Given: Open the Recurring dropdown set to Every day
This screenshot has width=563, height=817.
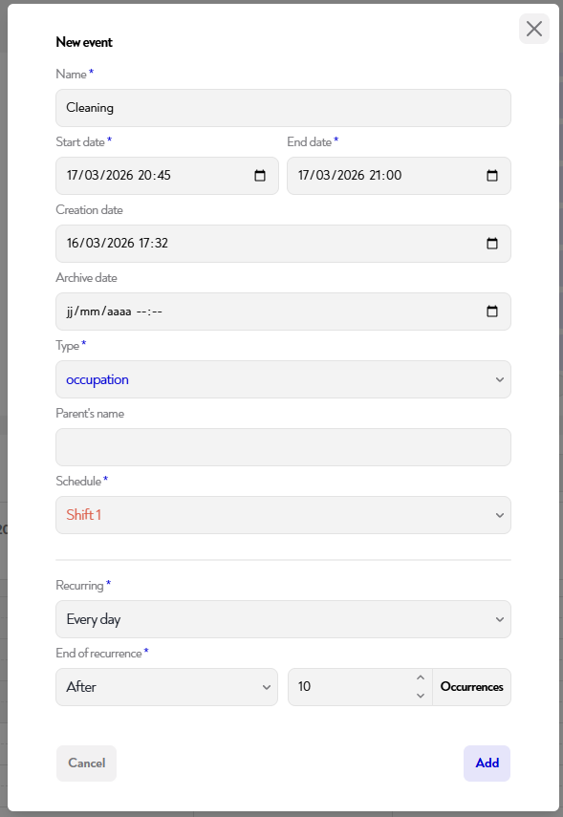Looking at the screenshot, I should point(283,618).
